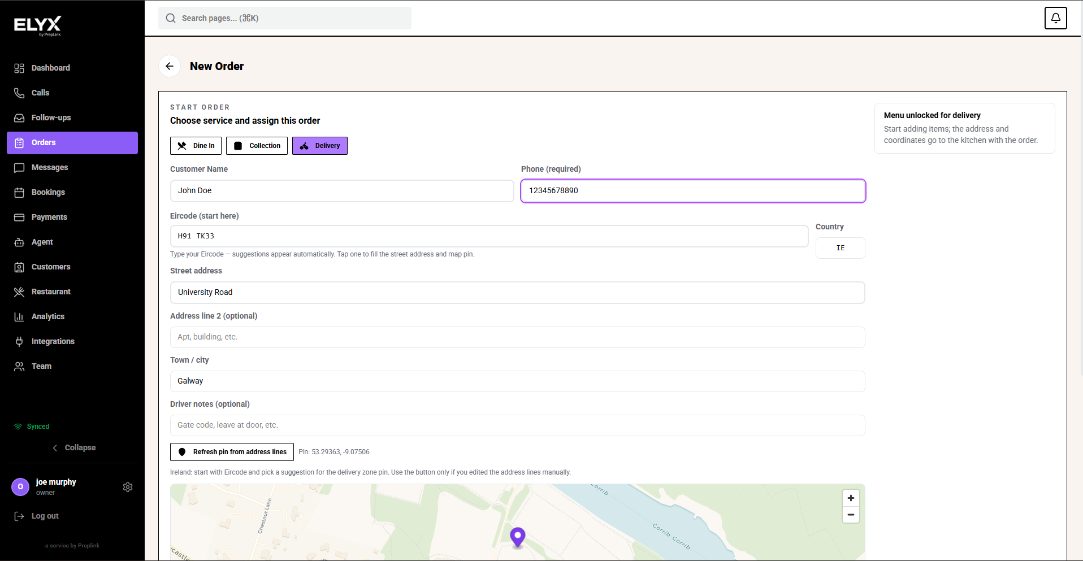
Task: Click the 'Pin: 53.29363, -9.07506' text
Action: point(334,452)
